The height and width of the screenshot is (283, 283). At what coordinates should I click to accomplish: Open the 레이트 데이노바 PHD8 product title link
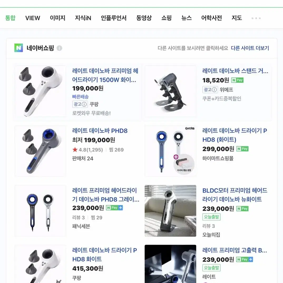point(100,131)
